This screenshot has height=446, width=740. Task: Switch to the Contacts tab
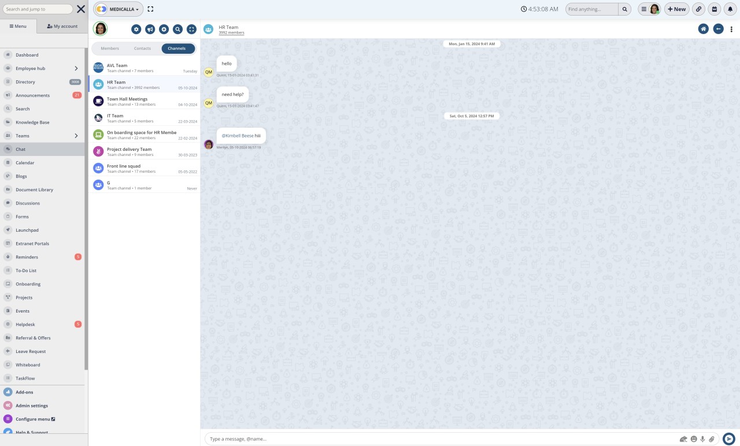[142, 48]
